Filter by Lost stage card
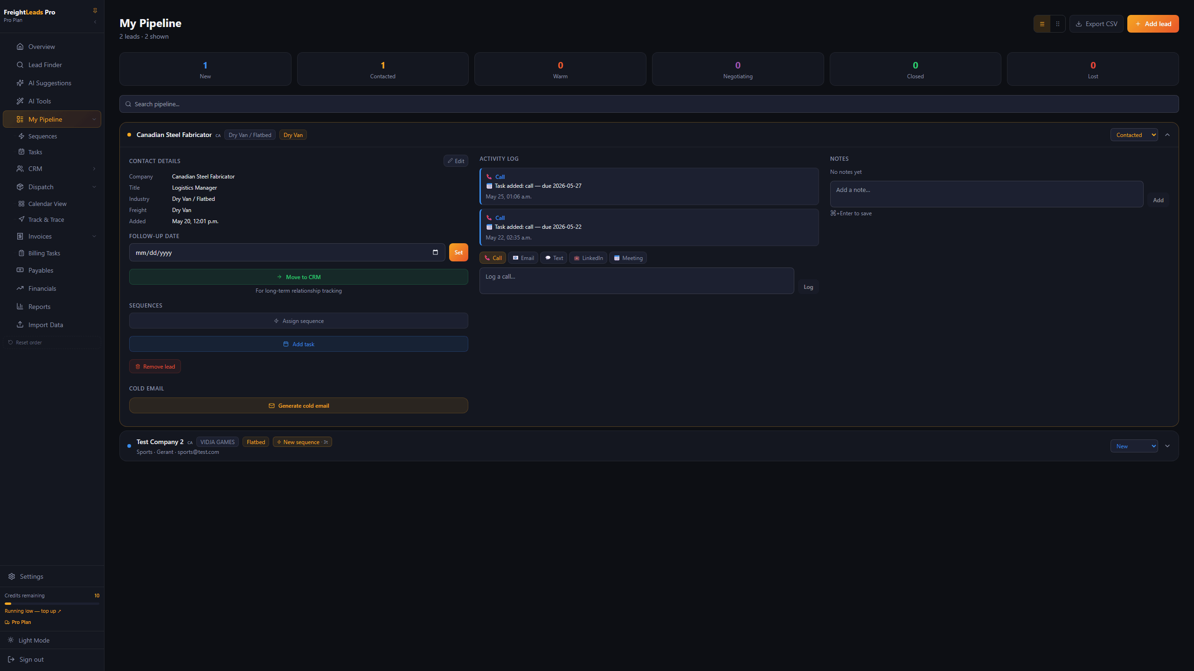 click(1093, 69)
